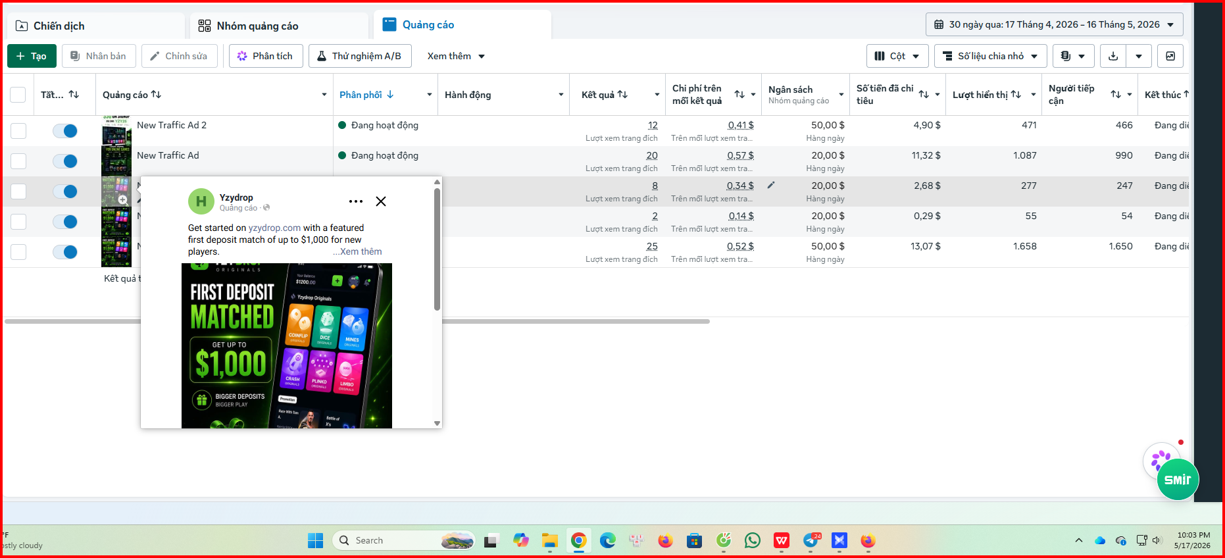The image size is (1225, 558).
Task: Open thumbnail of New Traffic Ad 2
Action: (x=116, y=131)
